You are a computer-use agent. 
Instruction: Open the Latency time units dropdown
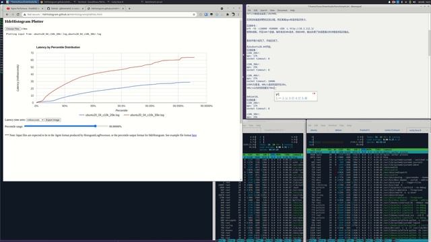pos(35,120)
